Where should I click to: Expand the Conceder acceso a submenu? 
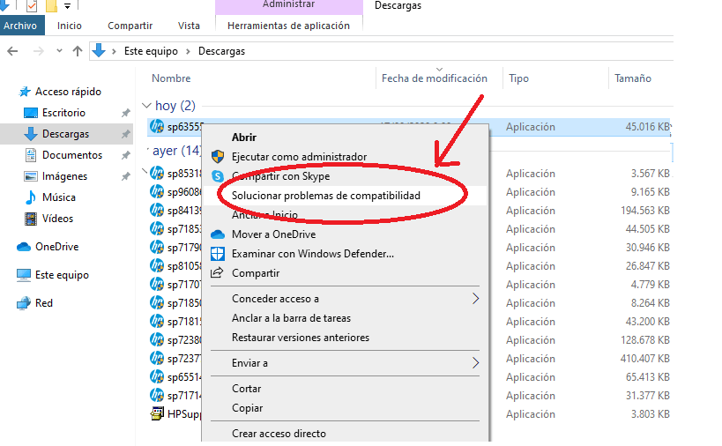[476, 299]
